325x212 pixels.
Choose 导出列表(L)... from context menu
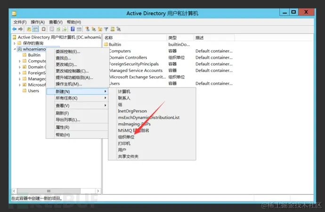(x=77, y=119)
